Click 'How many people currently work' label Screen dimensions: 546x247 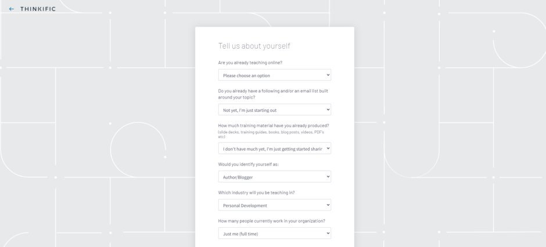click(272, 221)
